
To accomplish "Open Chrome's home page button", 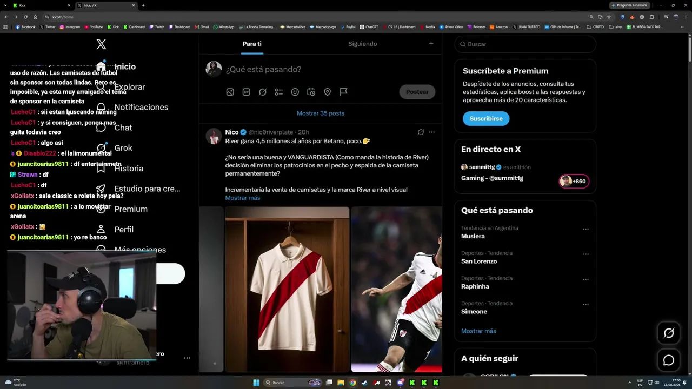I will 35,17.
